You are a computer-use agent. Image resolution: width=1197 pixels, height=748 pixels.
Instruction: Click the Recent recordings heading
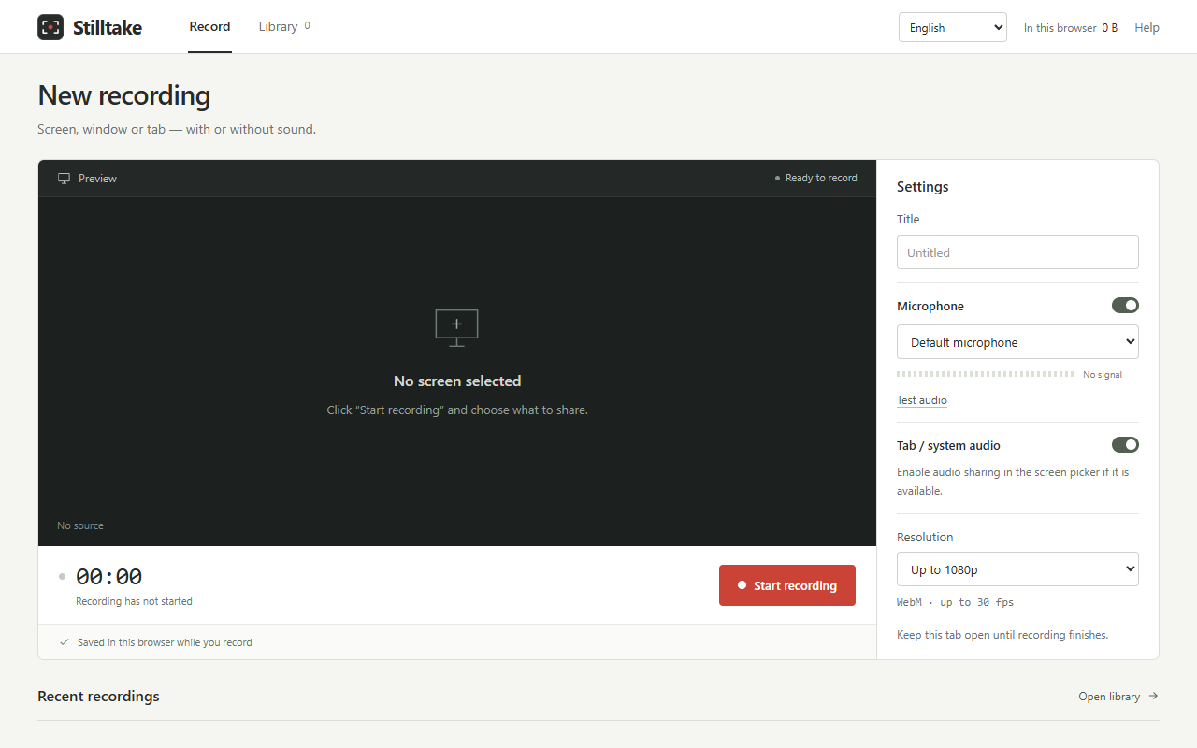click(x=98, y=697)
